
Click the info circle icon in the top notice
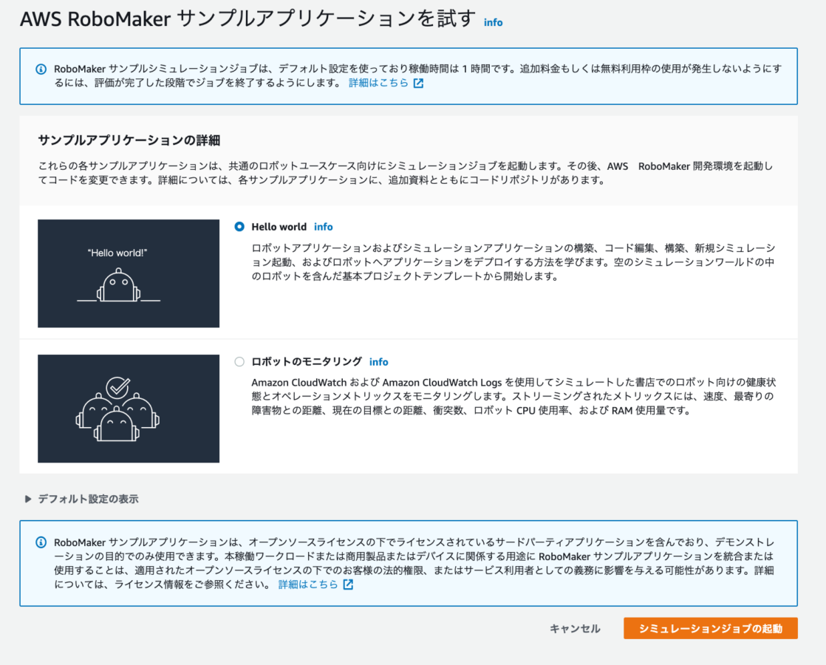[x=41, y=69]
